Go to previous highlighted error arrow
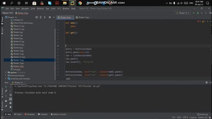This screenshot has height=119, width=212. pyautogui.click(x=208, y=21)
